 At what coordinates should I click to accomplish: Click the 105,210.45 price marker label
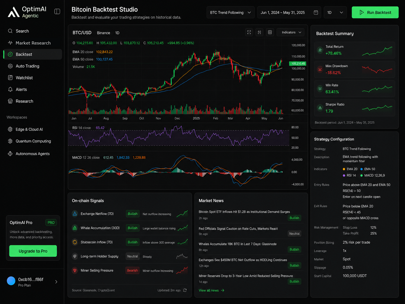[x=298, y=64]
